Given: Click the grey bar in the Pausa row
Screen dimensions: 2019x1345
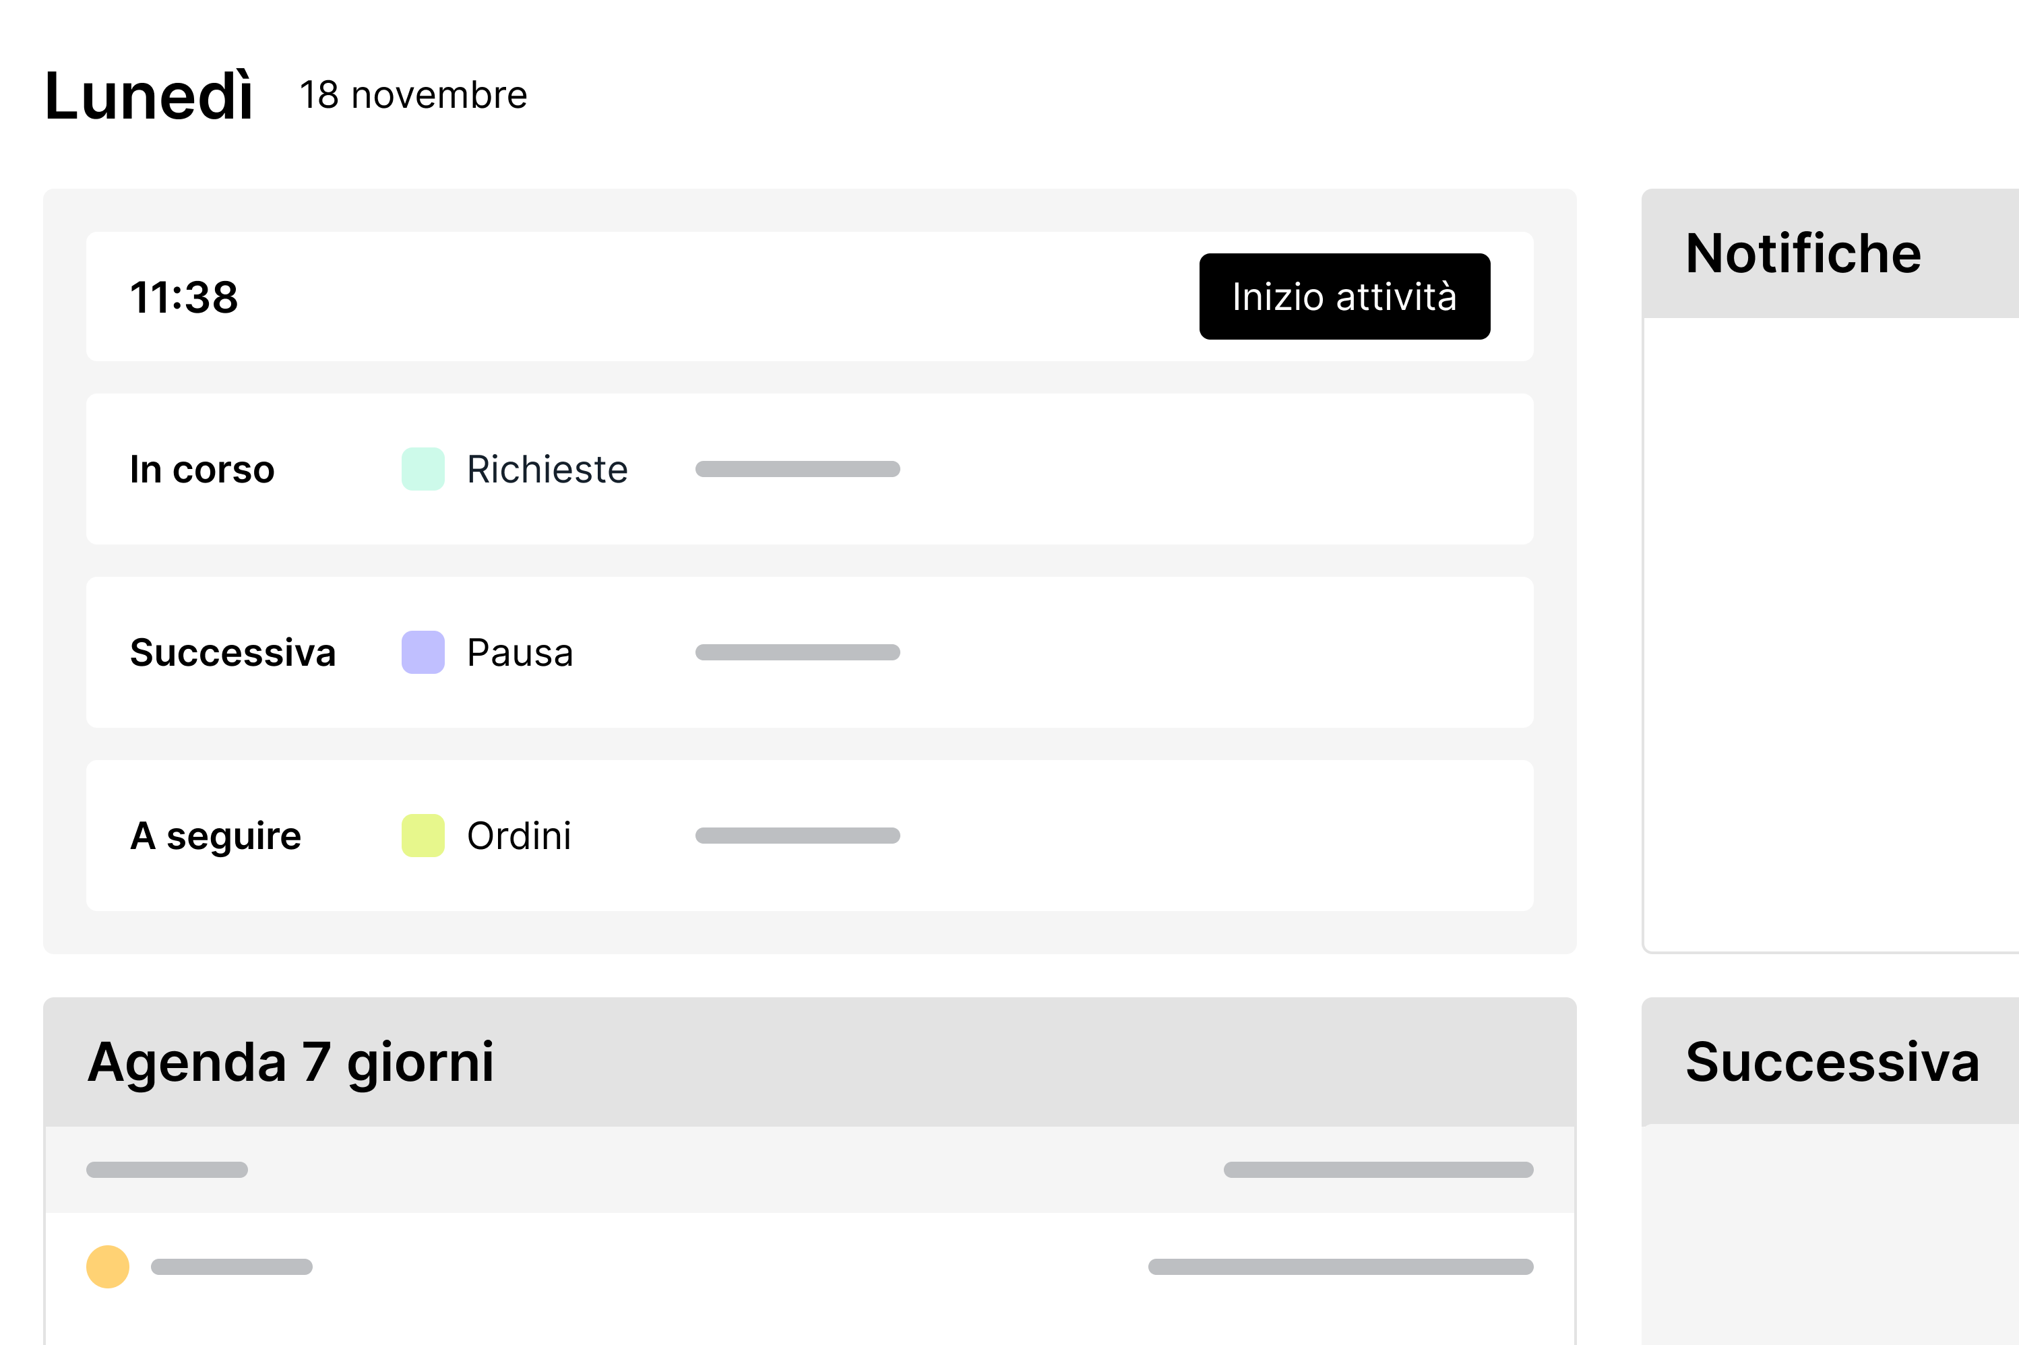Looking at the screenshot, I should (797, 653).
